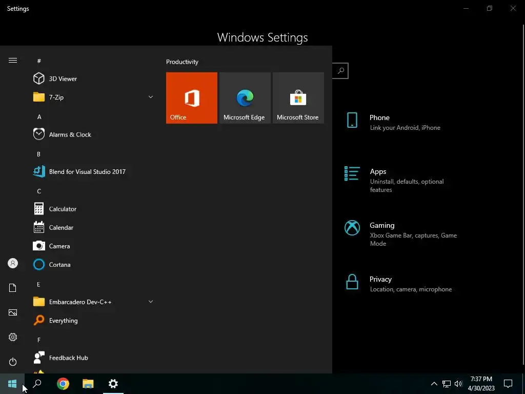
Task: Launch Google Chrome from taskbar
Action: coord(63,384)
